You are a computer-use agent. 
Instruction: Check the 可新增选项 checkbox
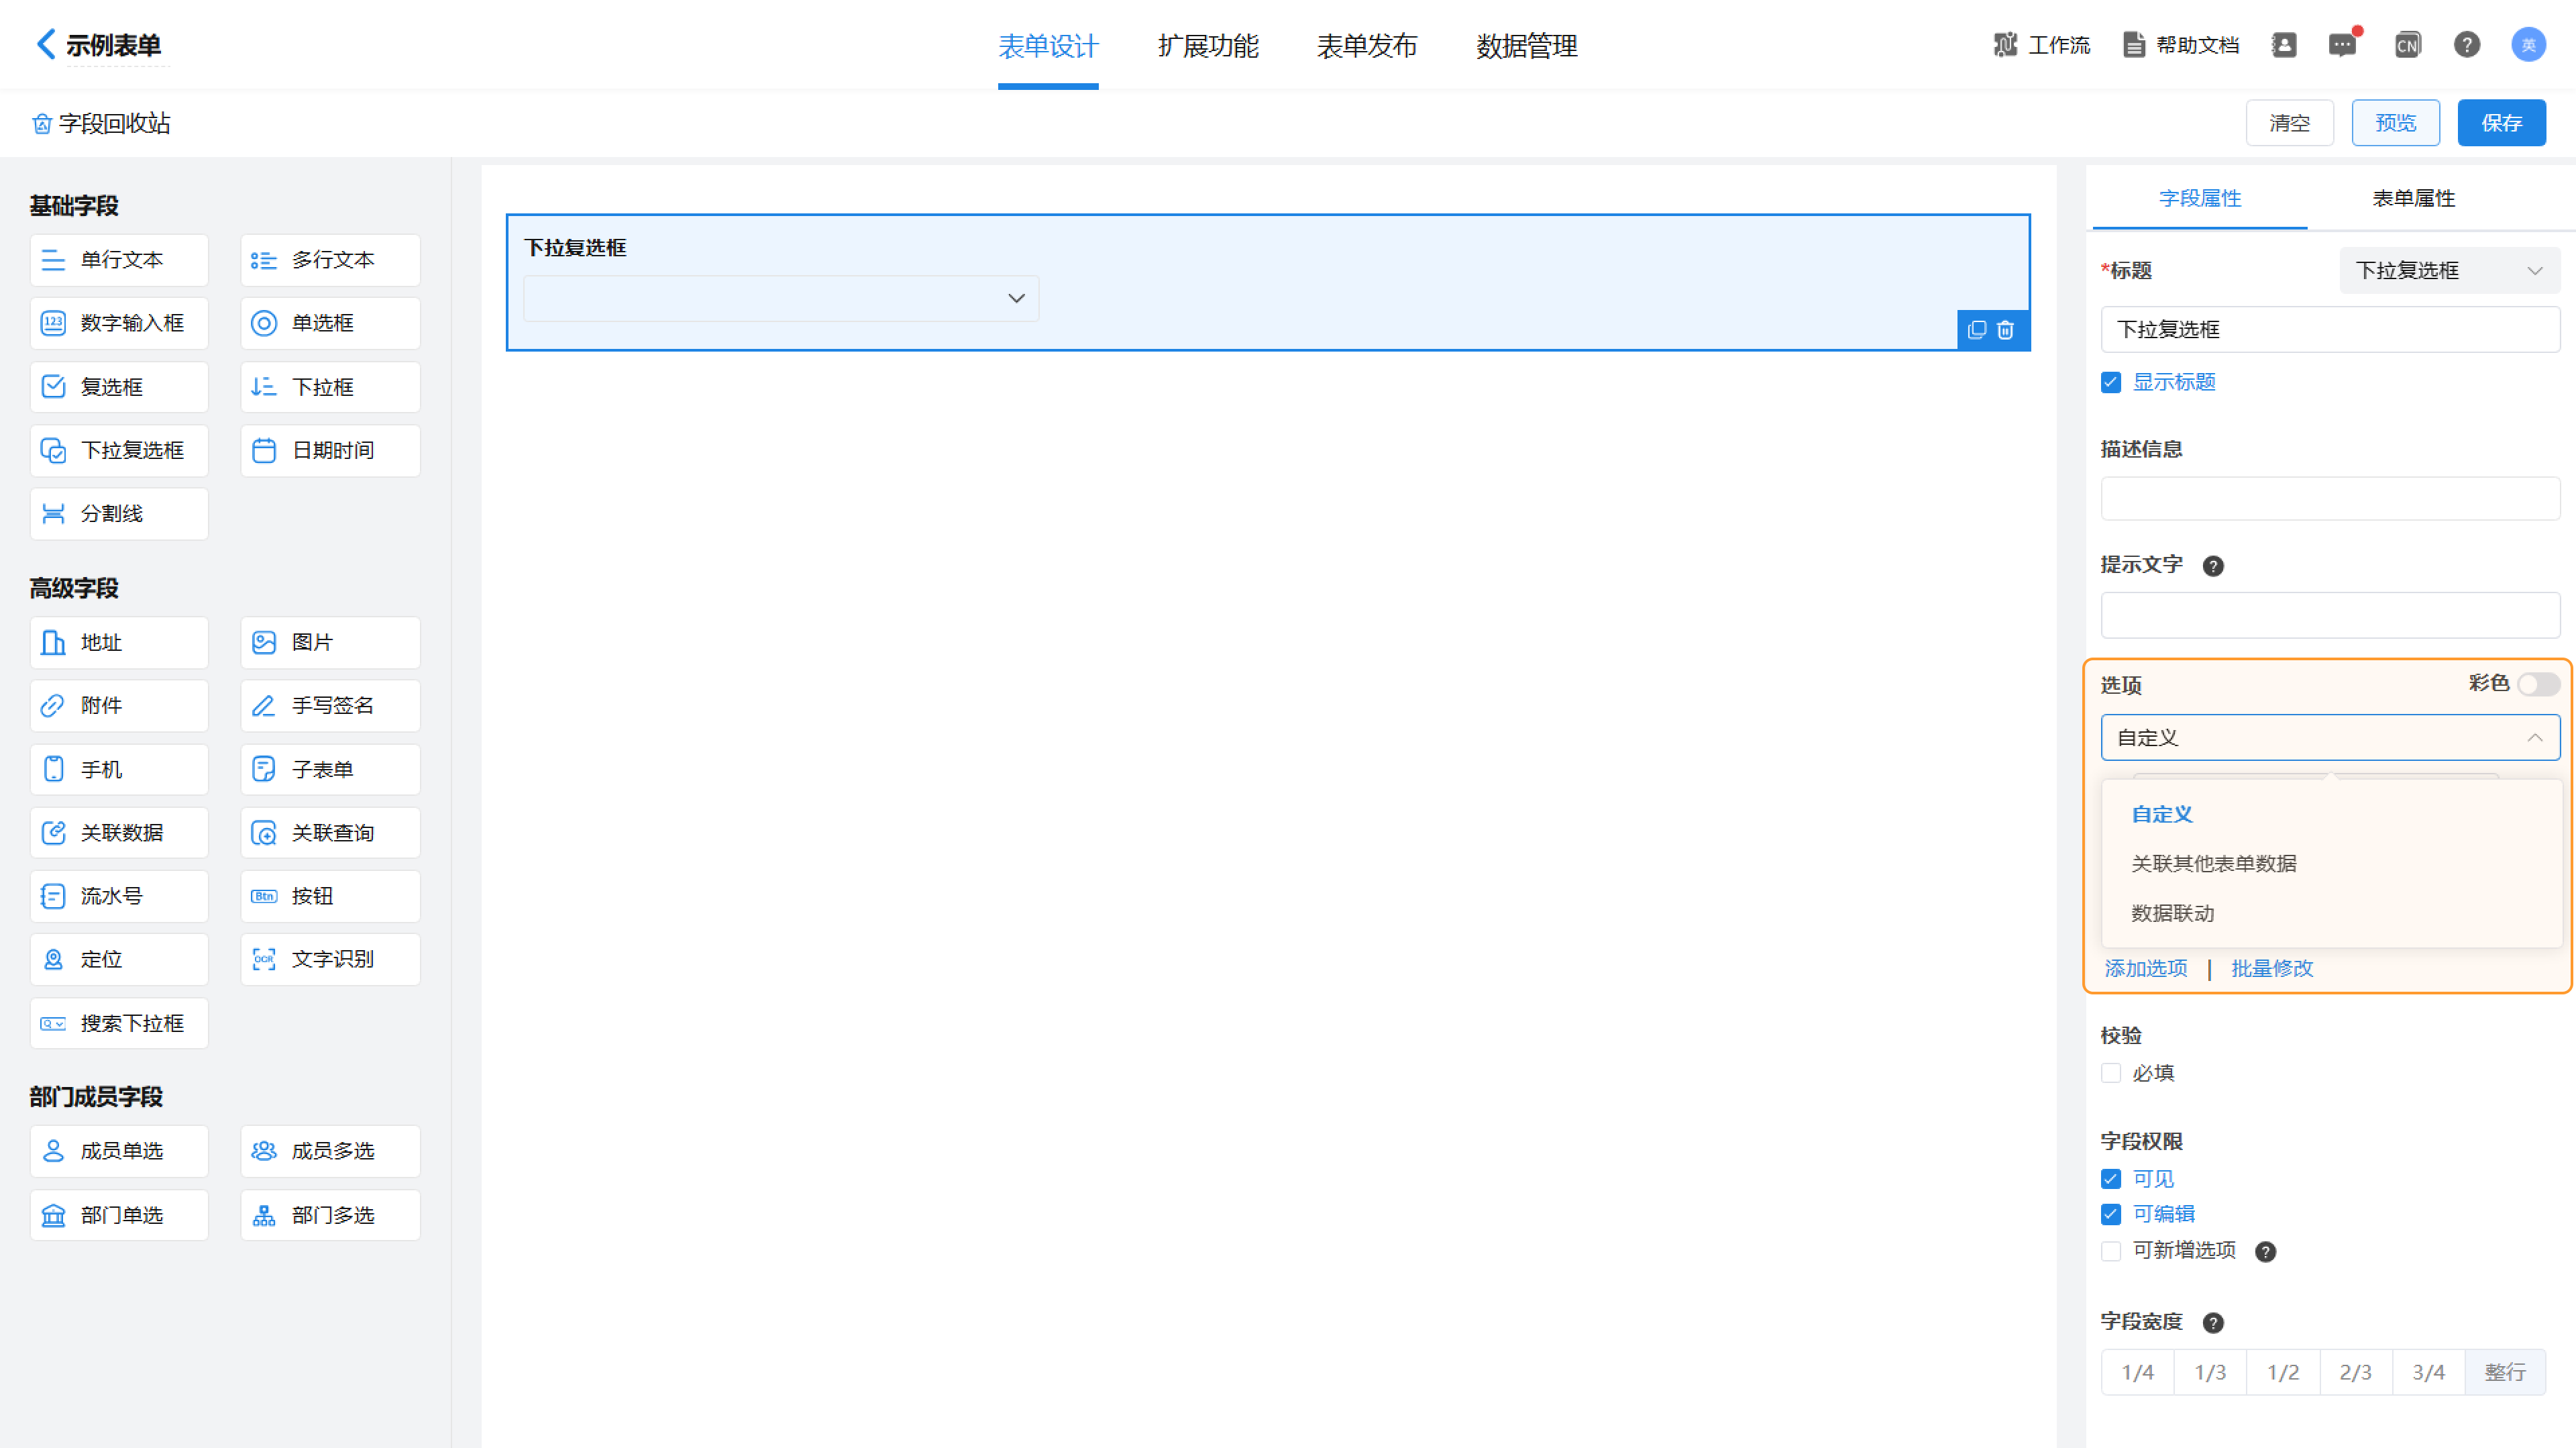pos(2111,1251)
